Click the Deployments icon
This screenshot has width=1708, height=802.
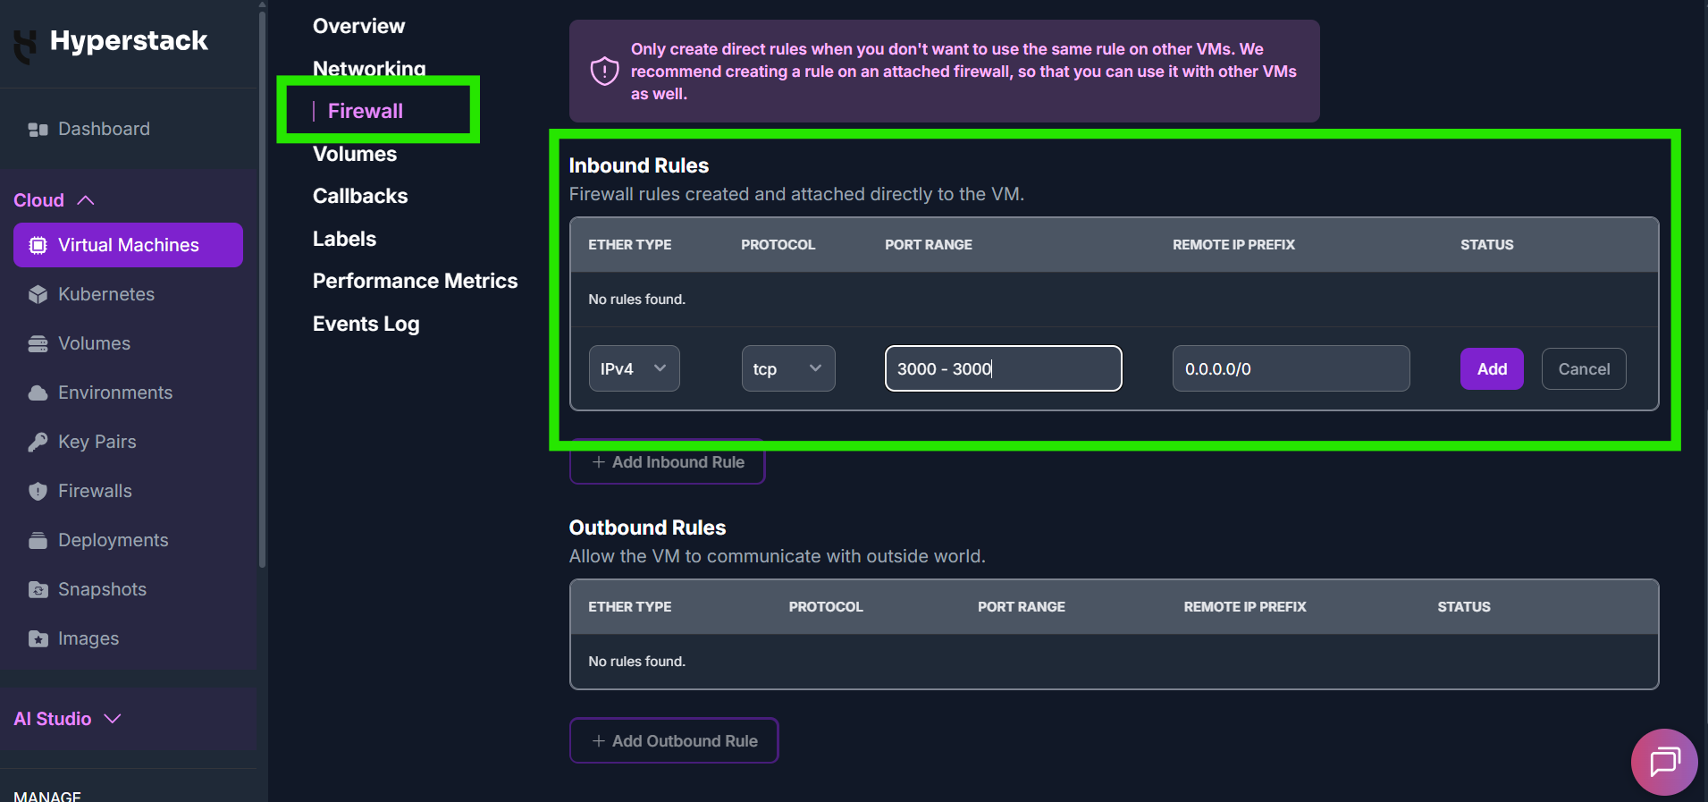tap(38, 540)
